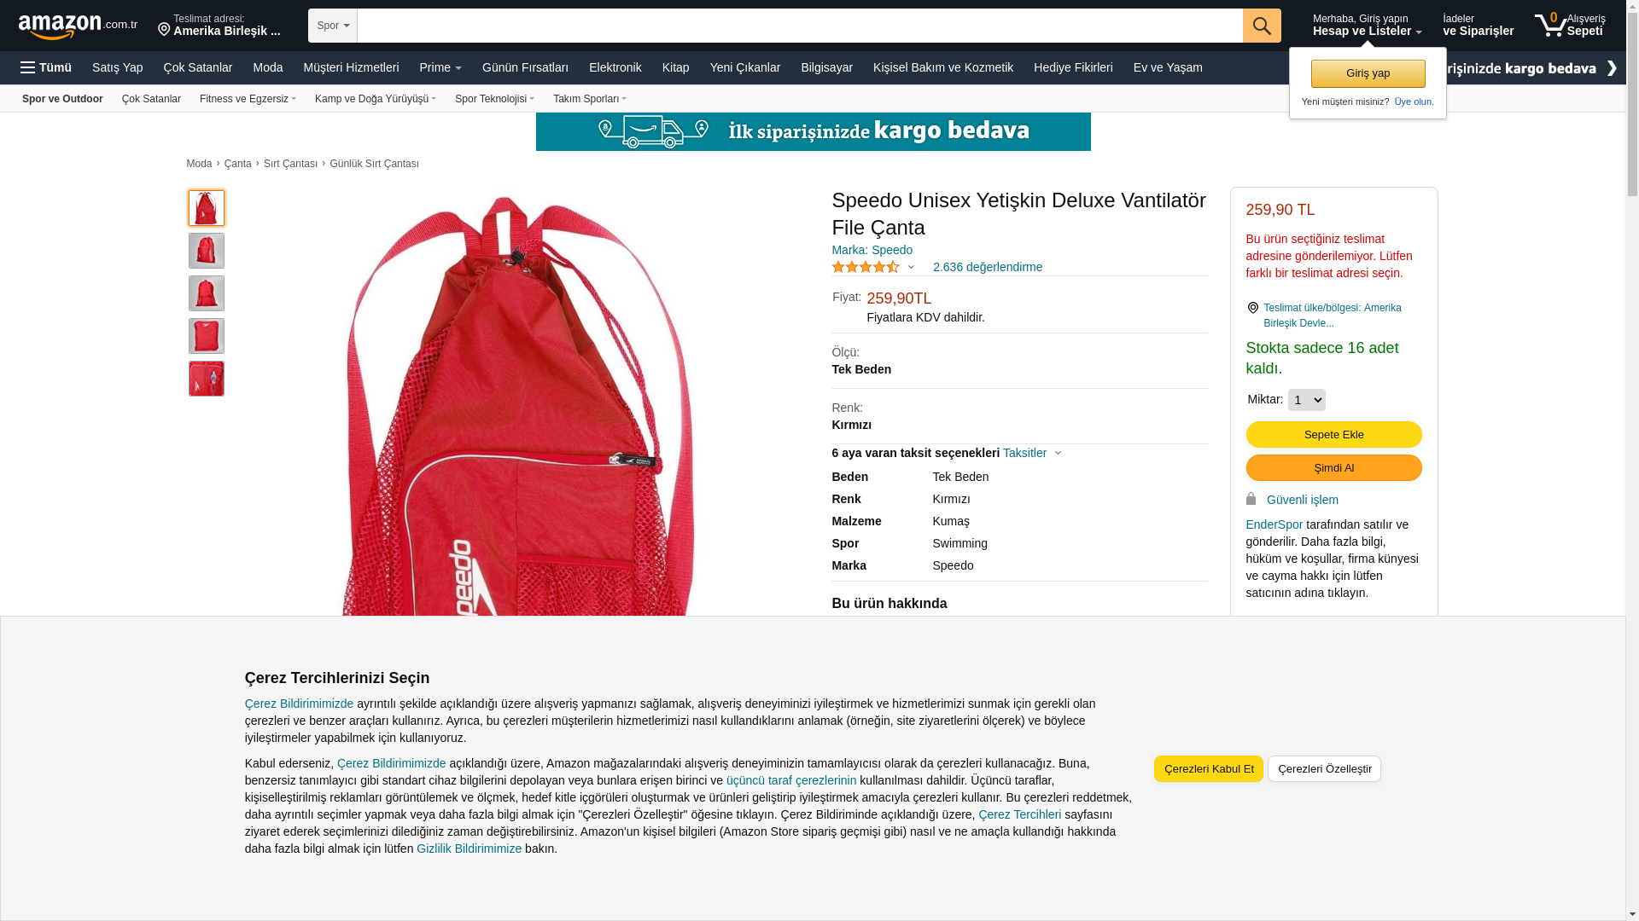Open the shopping cart icon

pyautogui.click(x=1549, y=25)
